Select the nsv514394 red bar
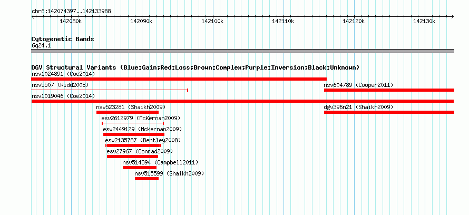The width and height of the screenshot is (469, 215). click(140, 168)
